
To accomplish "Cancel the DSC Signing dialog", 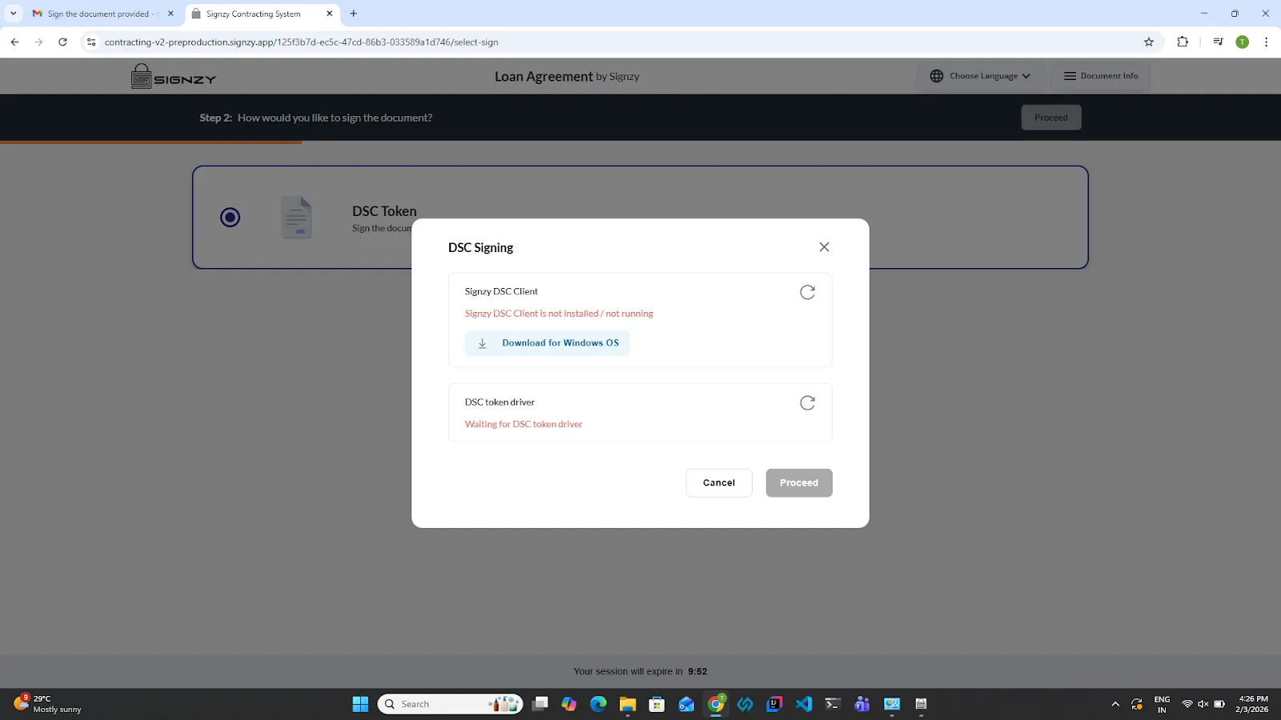I will (719, 483).
